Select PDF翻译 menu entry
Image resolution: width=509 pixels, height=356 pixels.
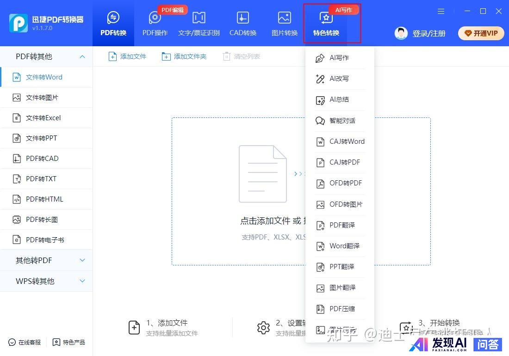pyautogui.click(x=342, y=225)
